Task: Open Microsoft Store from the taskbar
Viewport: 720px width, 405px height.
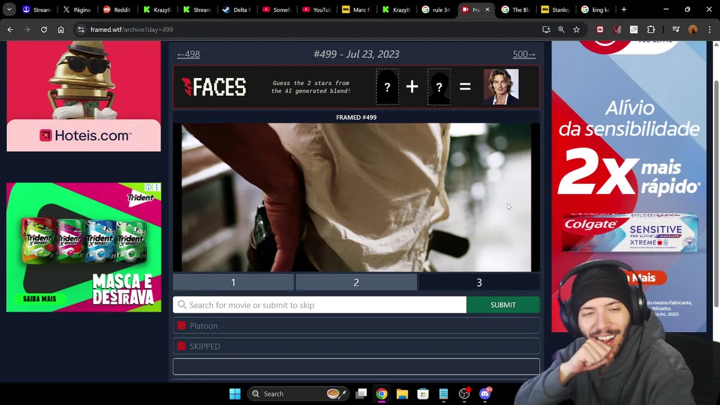Action: pyautogui.click(x=423, y=394)
